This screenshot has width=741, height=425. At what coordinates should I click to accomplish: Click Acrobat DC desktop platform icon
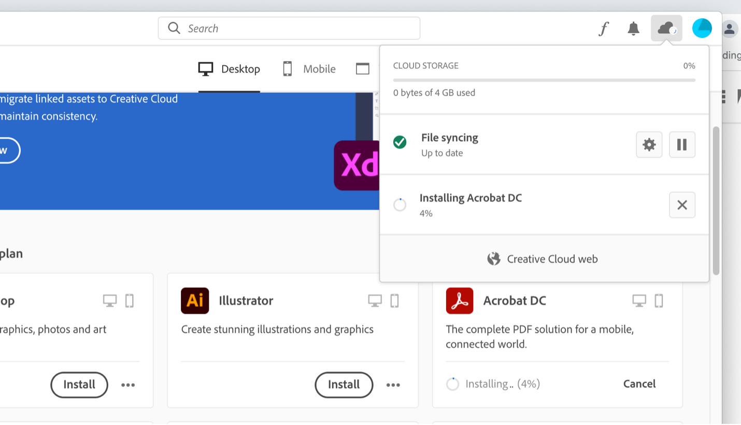pos(639,301)
